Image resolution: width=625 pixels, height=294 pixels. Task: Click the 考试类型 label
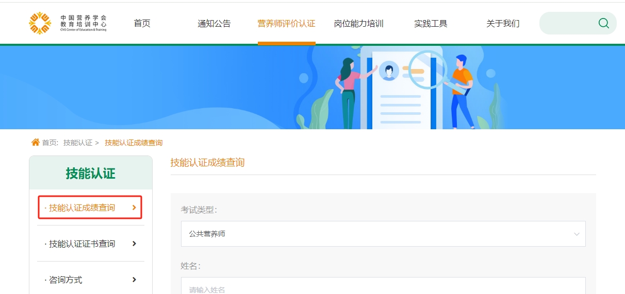point(199,210)
